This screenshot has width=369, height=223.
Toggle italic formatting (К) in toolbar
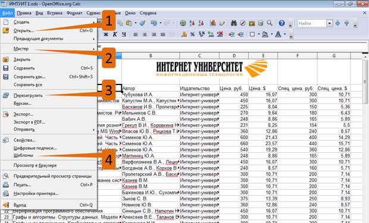[115, 34]
